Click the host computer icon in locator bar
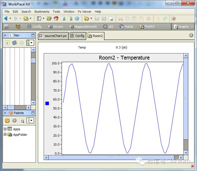Image resolution: width=197 pixels, height=171 pixels. 6,27
